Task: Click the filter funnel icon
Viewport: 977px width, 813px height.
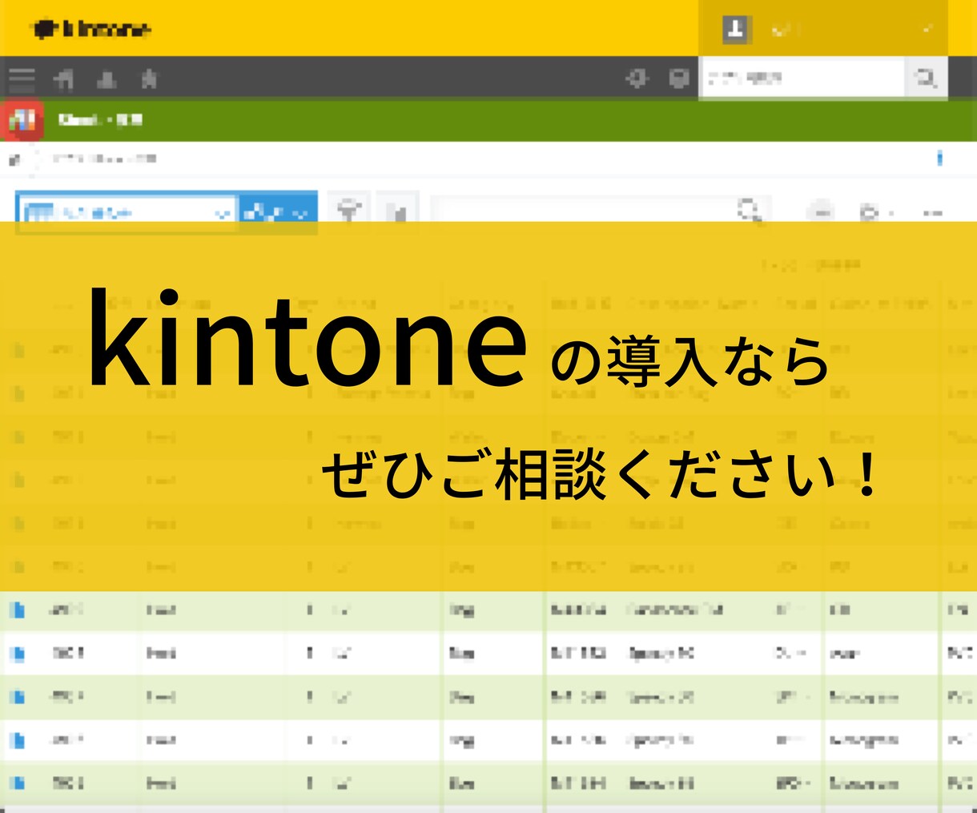Action: [348, 211]
